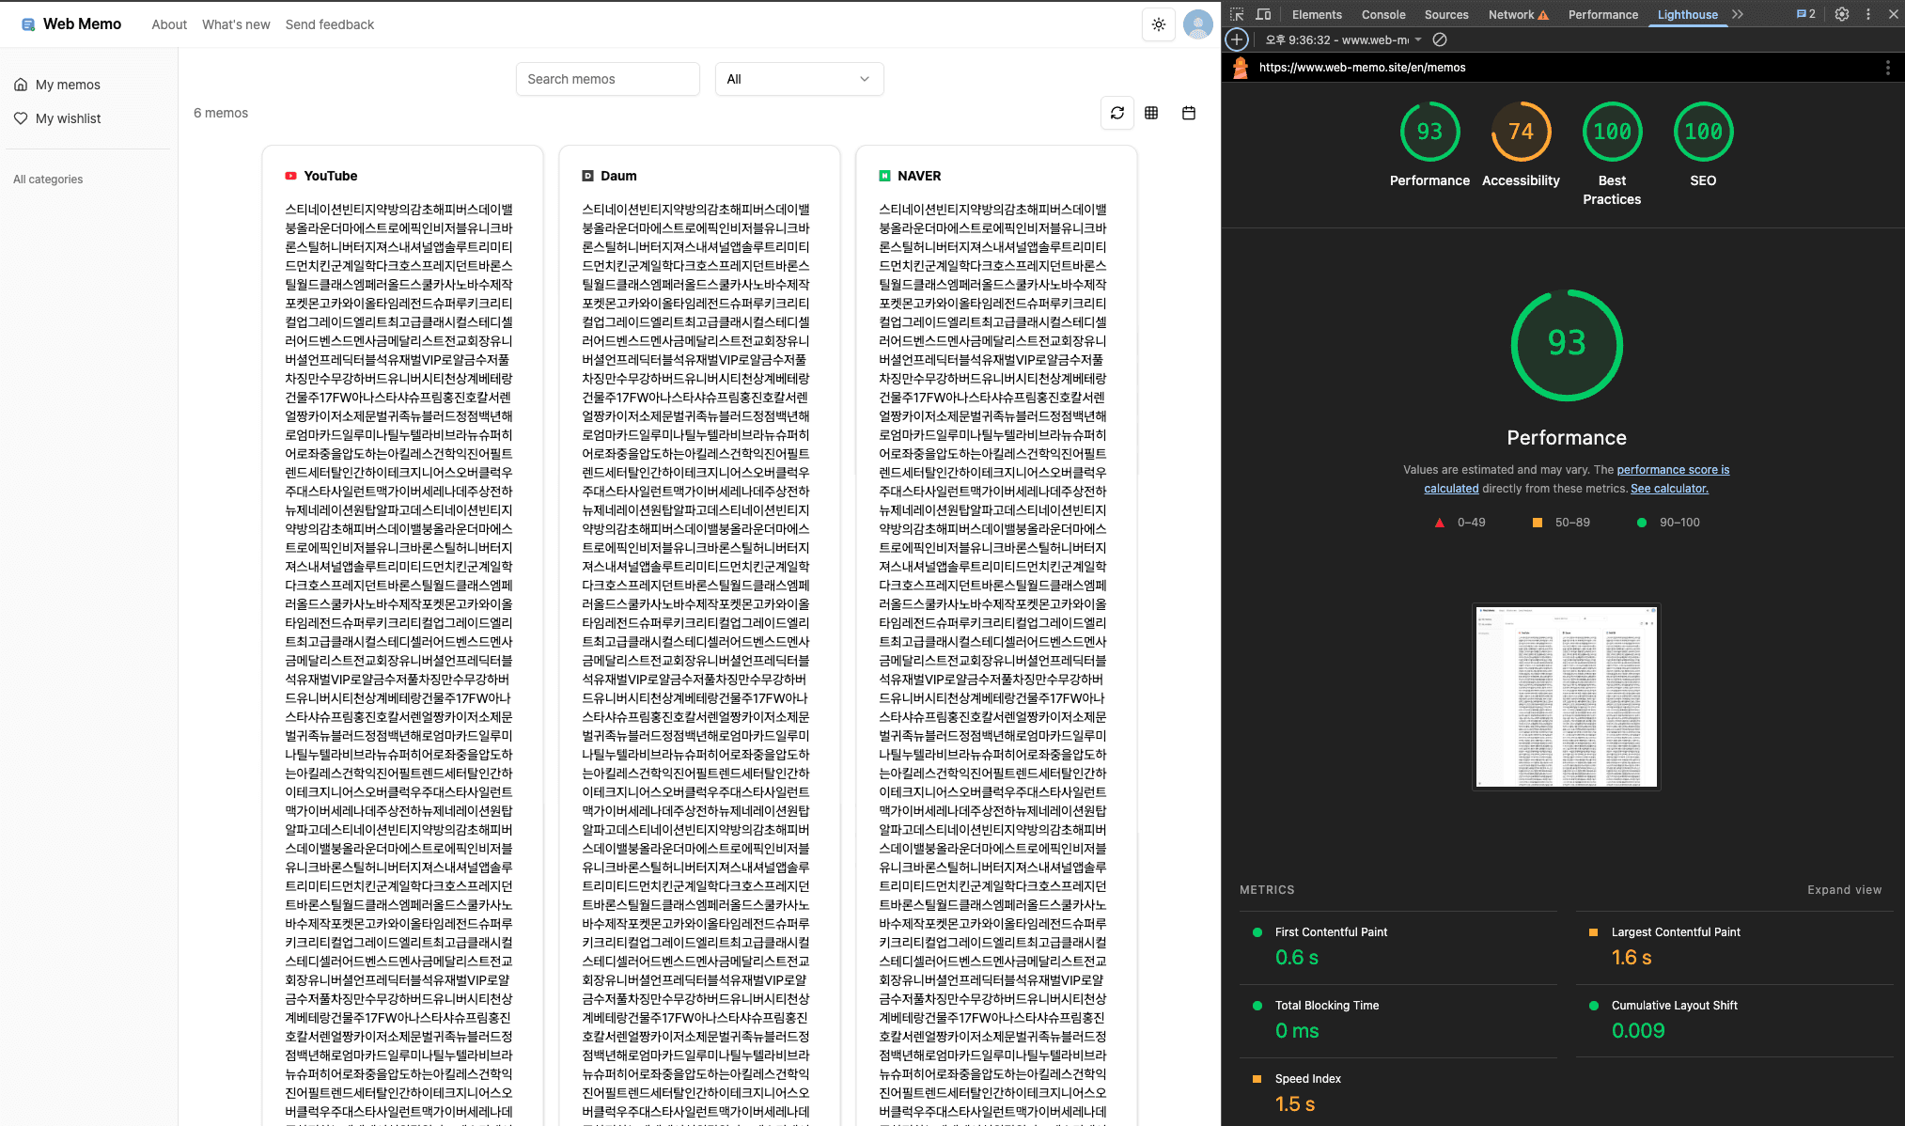Toggle device toolbar in DevTools
Viewport: 1905px width, 1126px height.
pos(1263,14)
